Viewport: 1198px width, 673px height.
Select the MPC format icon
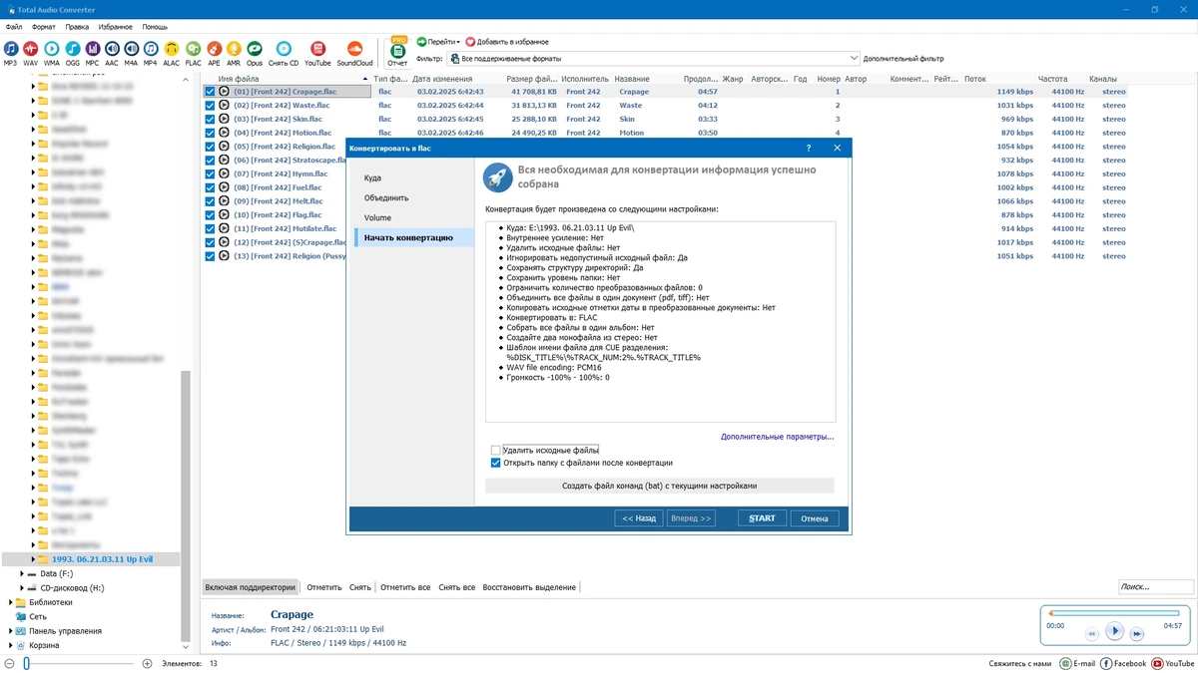tap(92, 48)
